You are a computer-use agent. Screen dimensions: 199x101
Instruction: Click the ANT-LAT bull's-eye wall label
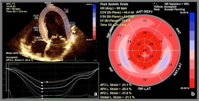[178, 70]
